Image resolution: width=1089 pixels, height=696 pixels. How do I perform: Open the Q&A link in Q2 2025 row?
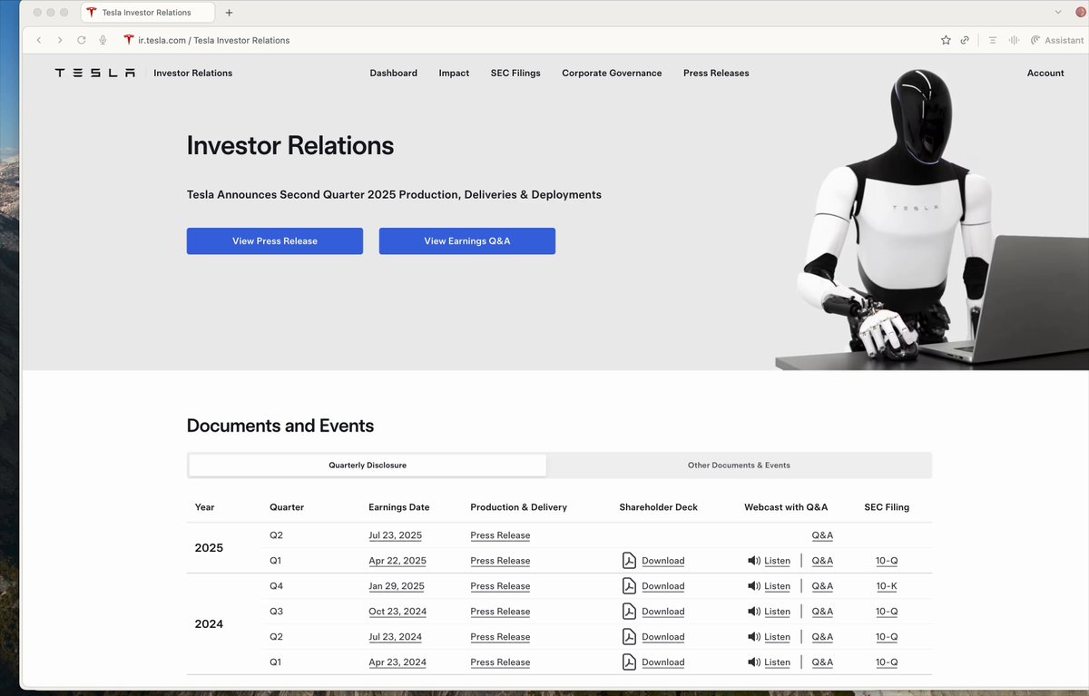pos(822,535)
